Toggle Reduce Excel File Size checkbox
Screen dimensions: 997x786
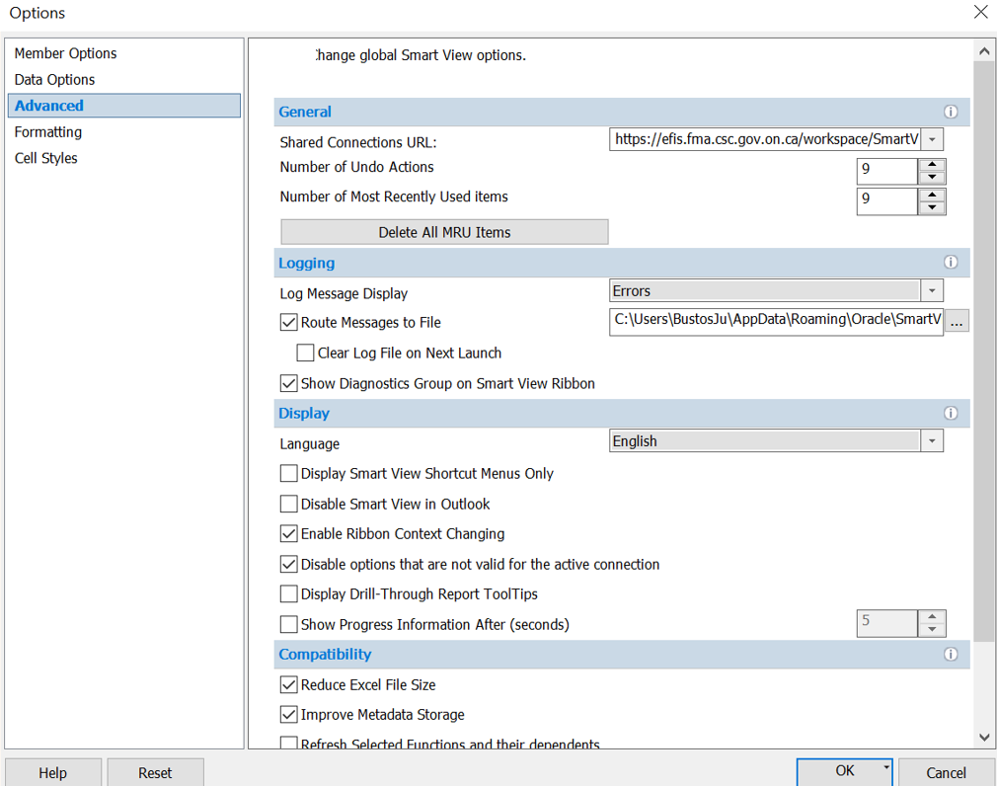click(x=289, y=685)
